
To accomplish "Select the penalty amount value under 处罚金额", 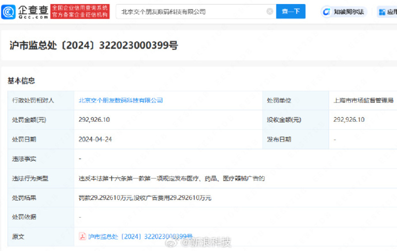I will pyautogui.click(x=94, y=119).
